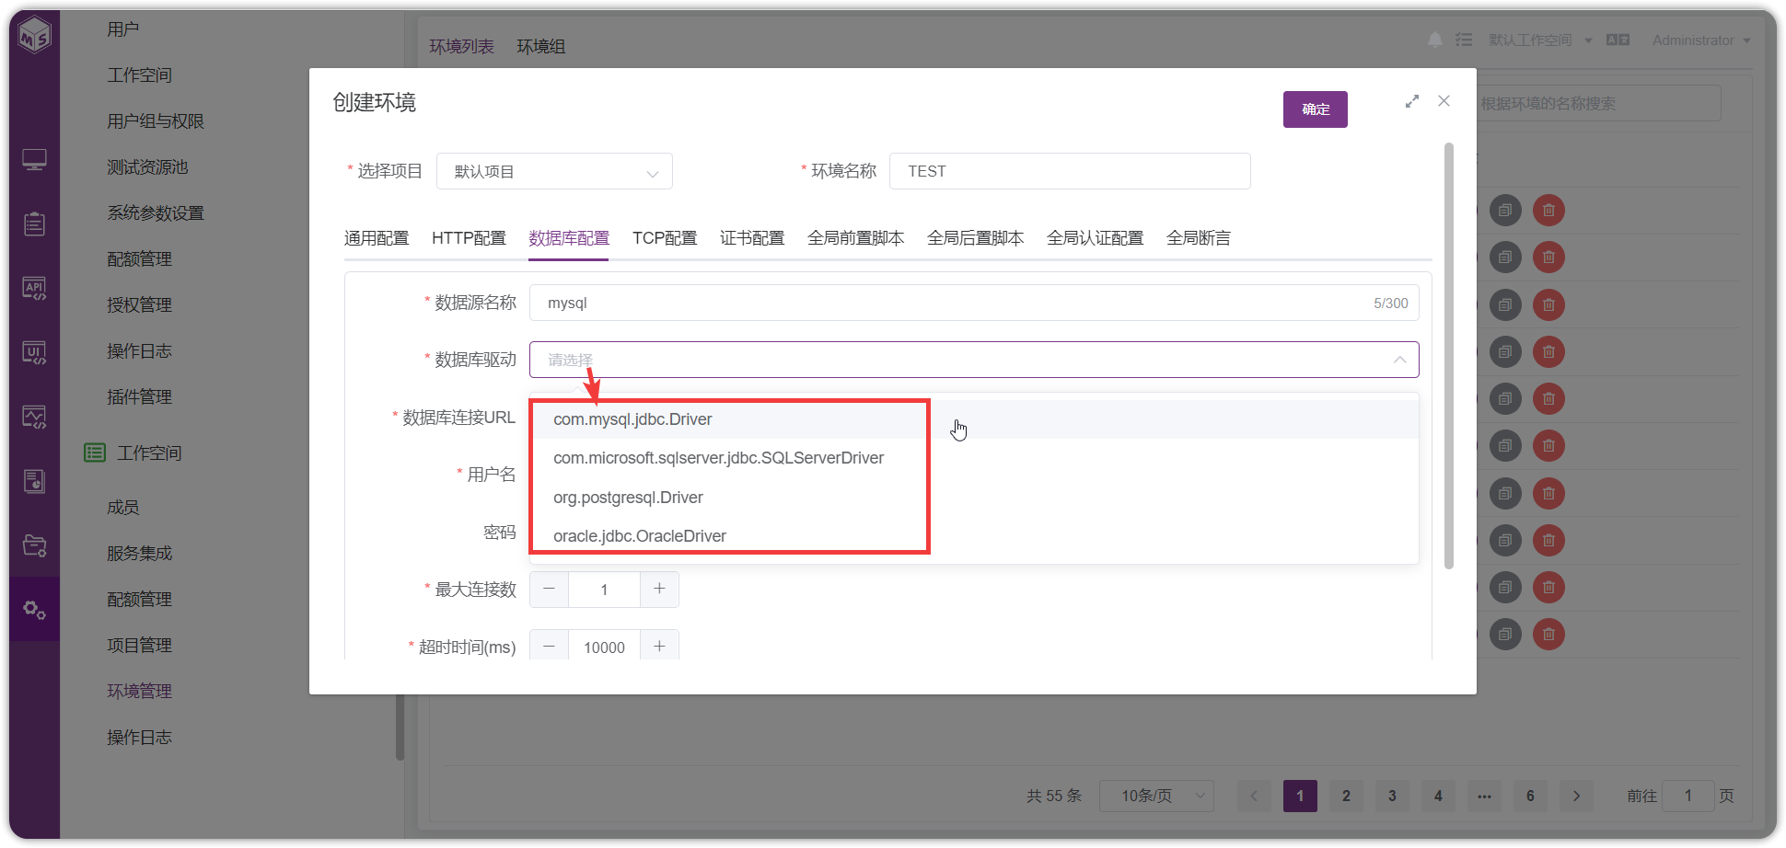Open the 选择项目 dropdown

click(554, 171)
